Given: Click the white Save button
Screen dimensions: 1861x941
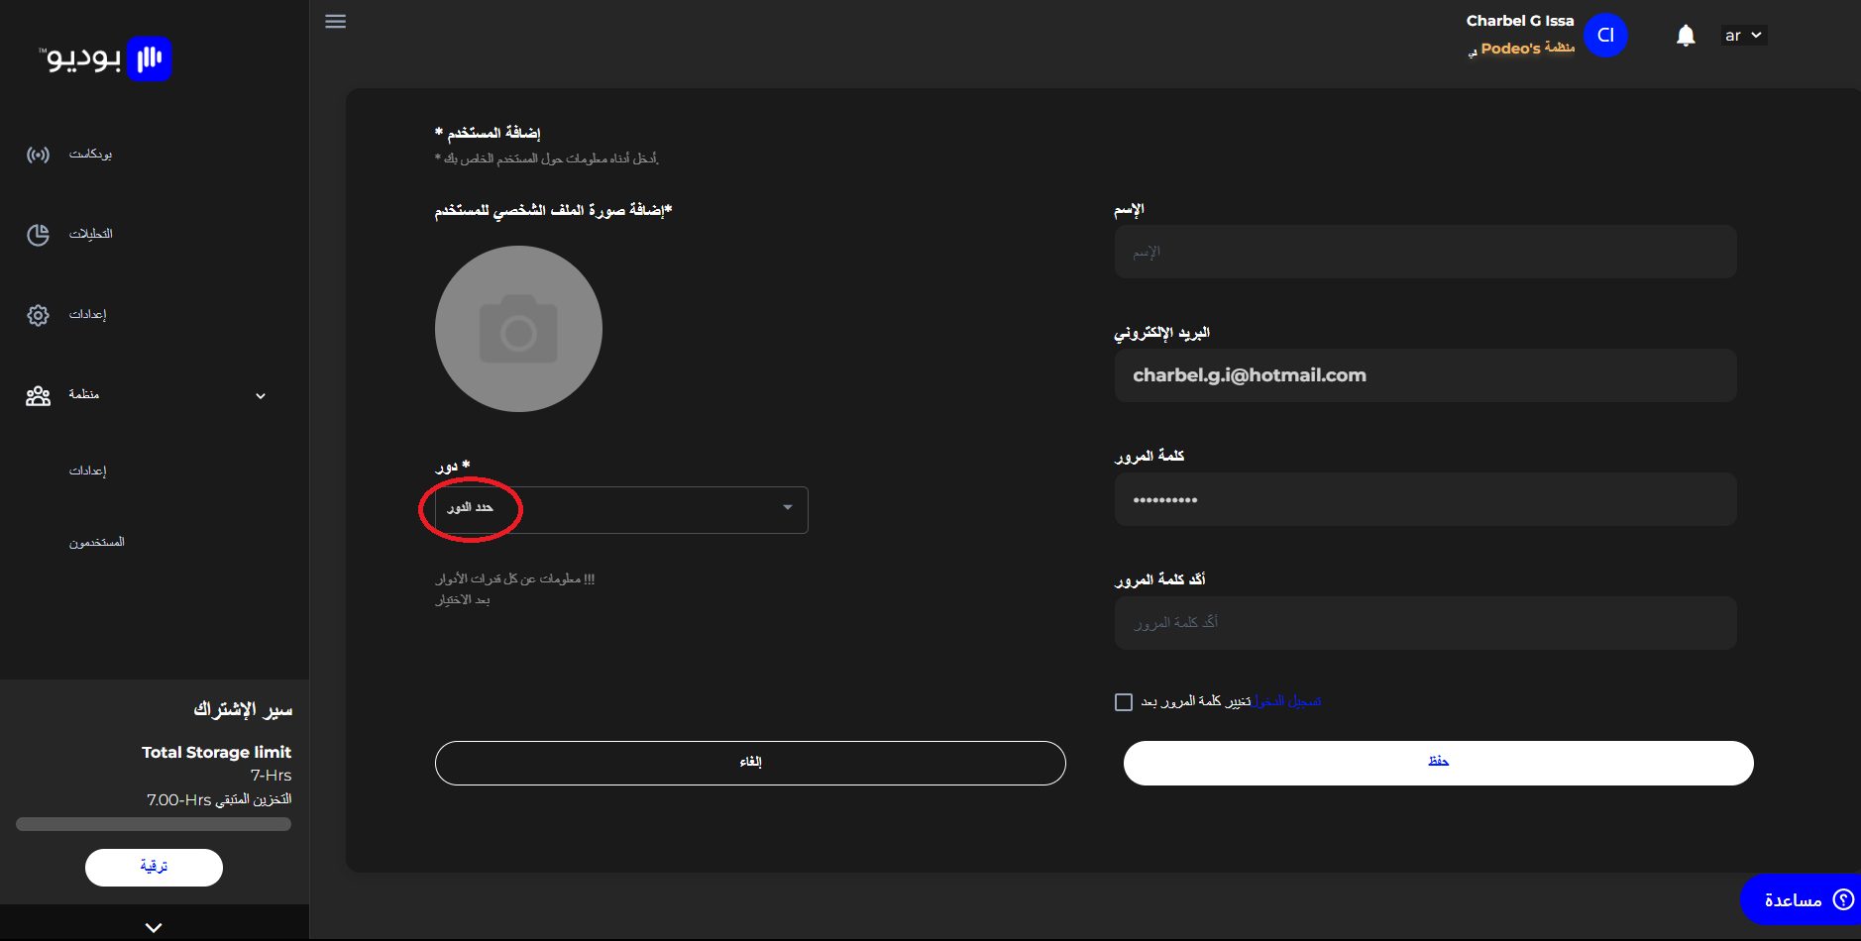Looking at the screenshot, I should click(x=1438, y=763).
